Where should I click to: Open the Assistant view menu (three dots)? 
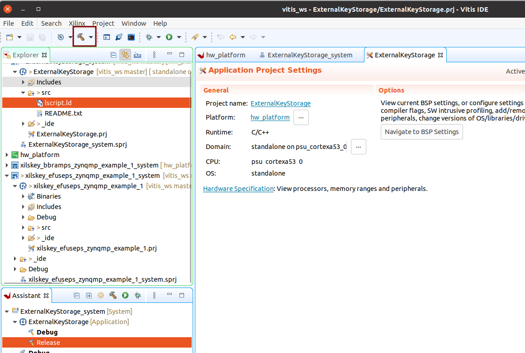click(154, 296)
